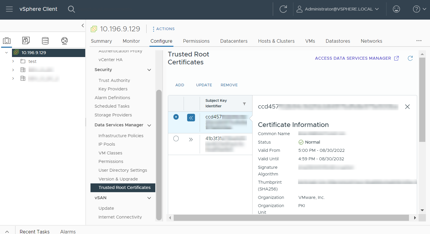Open the Datastores tab

tap(338, 41)
